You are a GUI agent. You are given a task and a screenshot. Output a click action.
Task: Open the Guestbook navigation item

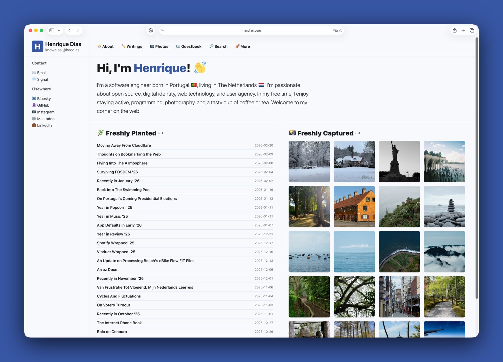coord(189,46)
